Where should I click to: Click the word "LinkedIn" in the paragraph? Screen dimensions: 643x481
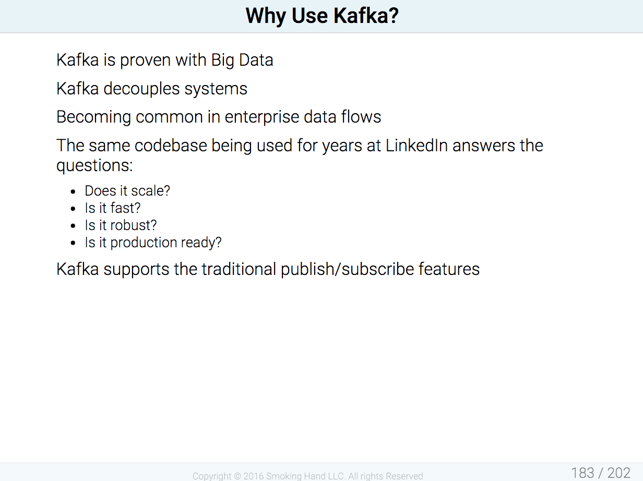417,145
